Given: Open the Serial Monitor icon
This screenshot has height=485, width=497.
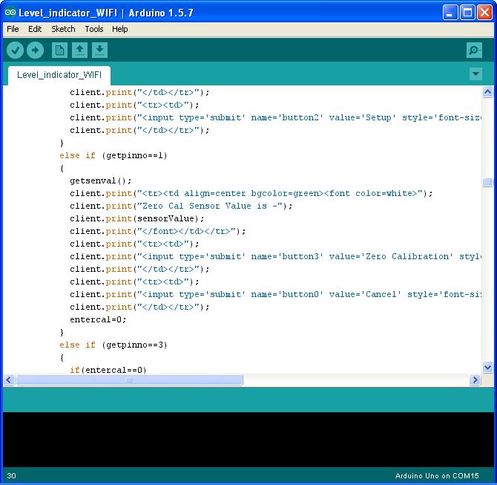Looking at the screenshot, I should coord(474,51).
